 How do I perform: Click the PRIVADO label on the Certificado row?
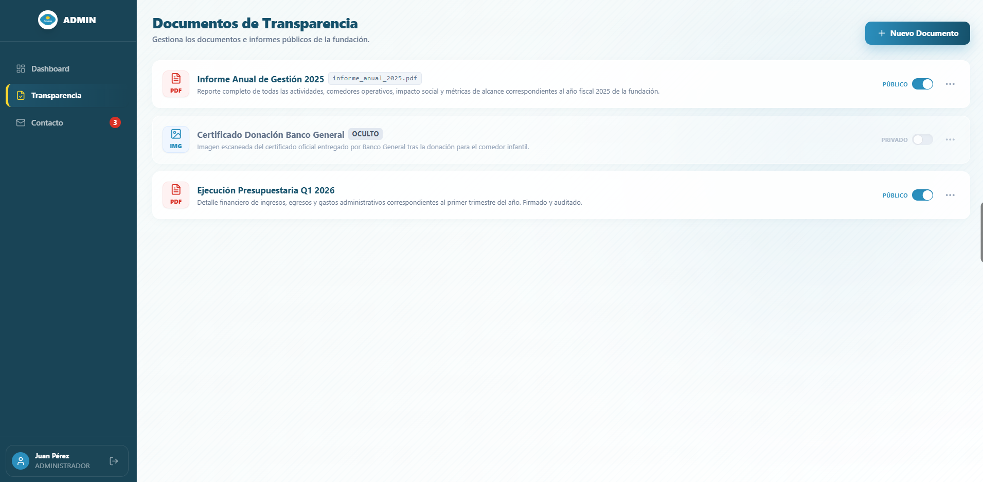coord(895,140)
